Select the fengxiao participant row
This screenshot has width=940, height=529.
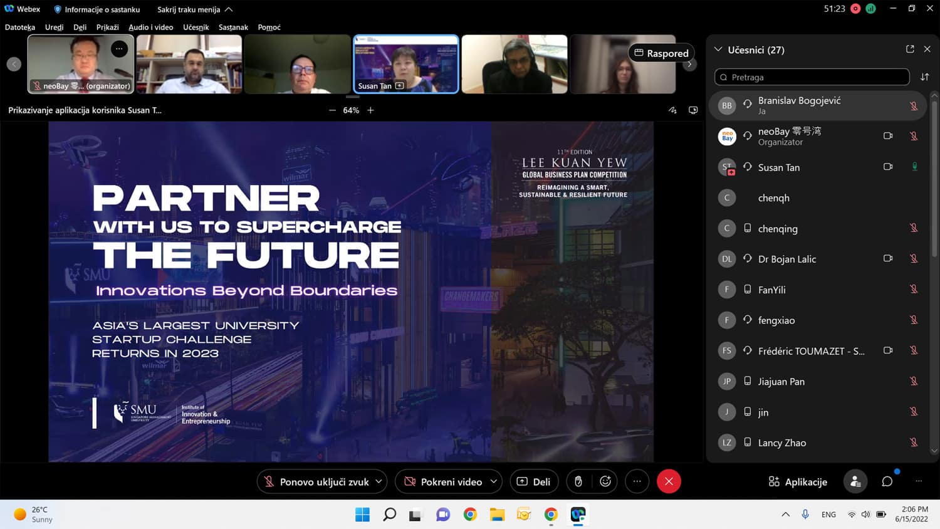[x=819, y=320]
